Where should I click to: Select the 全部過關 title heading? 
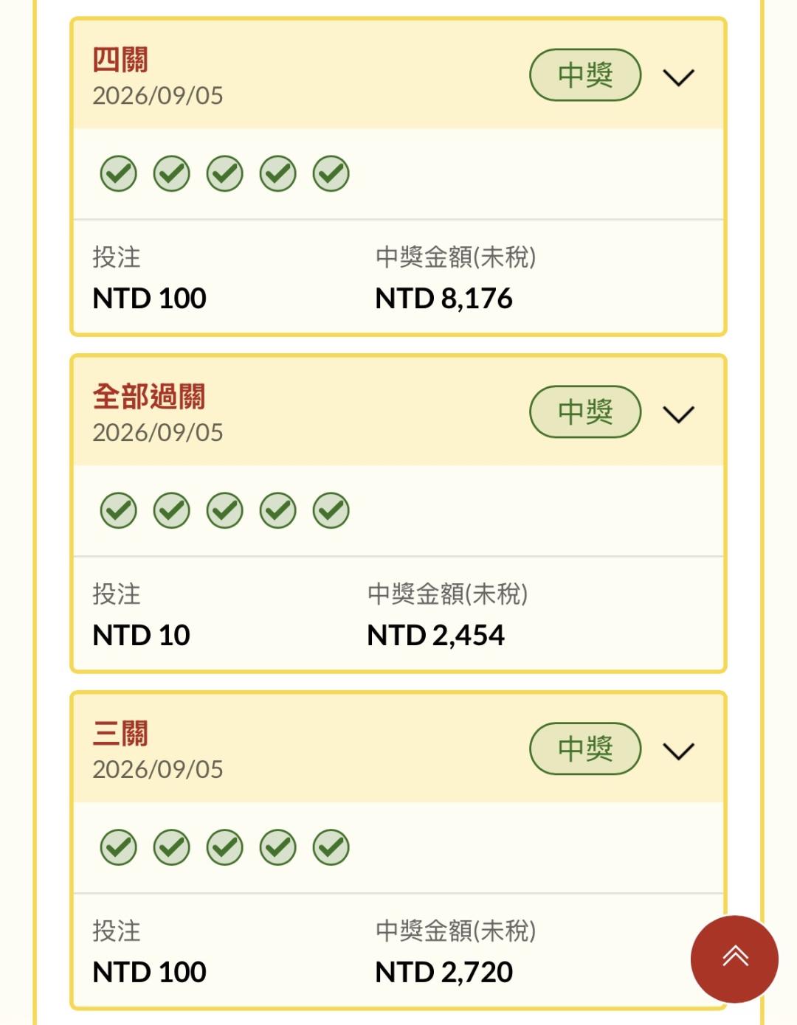pos(149,397)
